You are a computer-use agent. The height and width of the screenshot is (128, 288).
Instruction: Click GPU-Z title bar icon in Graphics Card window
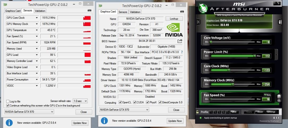pyautogui.click(x=100, y=6)
